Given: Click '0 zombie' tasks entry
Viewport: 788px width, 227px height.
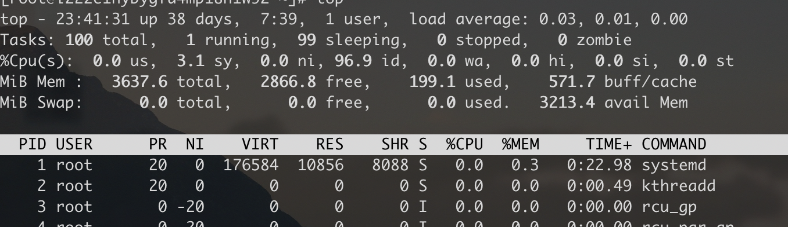Looking at the screenshot, I should (594, 41).
